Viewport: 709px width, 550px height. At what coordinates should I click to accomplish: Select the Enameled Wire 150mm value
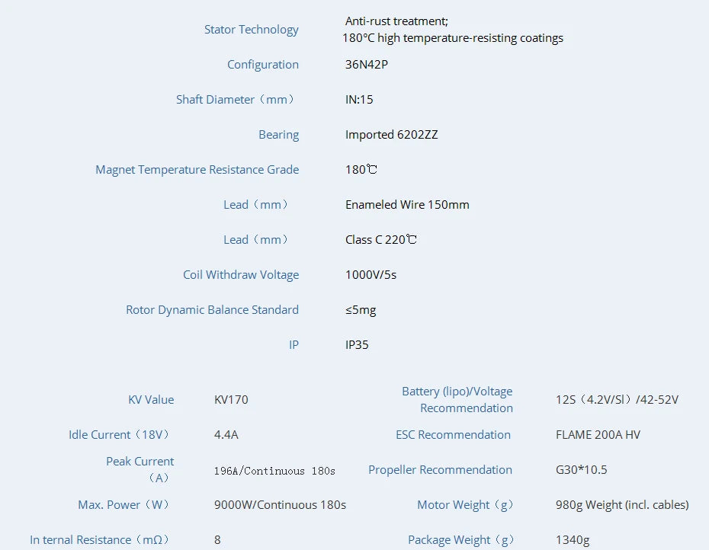click(x=408, y=204)
